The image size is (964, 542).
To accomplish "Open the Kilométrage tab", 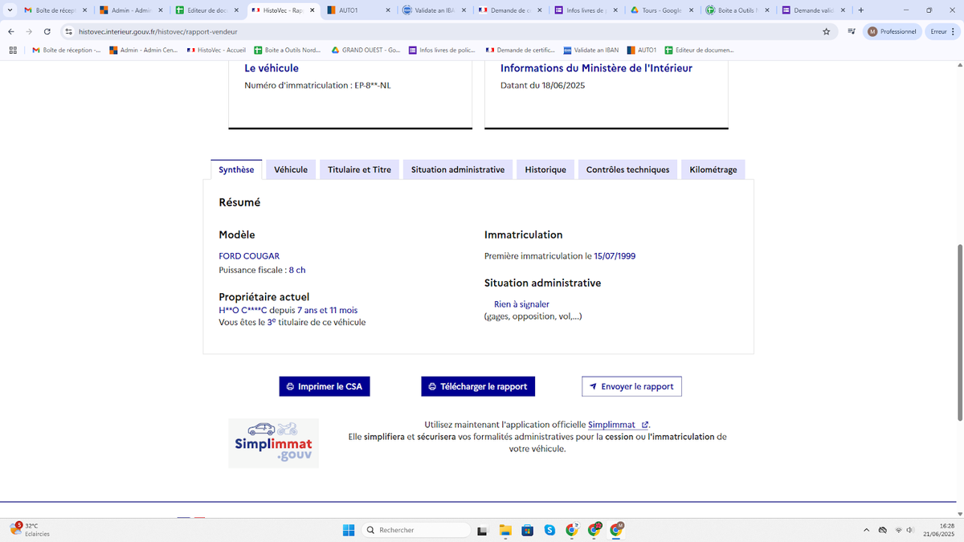I will click(713, 169).
